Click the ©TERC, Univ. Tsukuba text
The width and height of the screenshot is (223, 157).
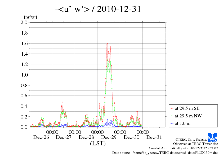coord(191,140)
